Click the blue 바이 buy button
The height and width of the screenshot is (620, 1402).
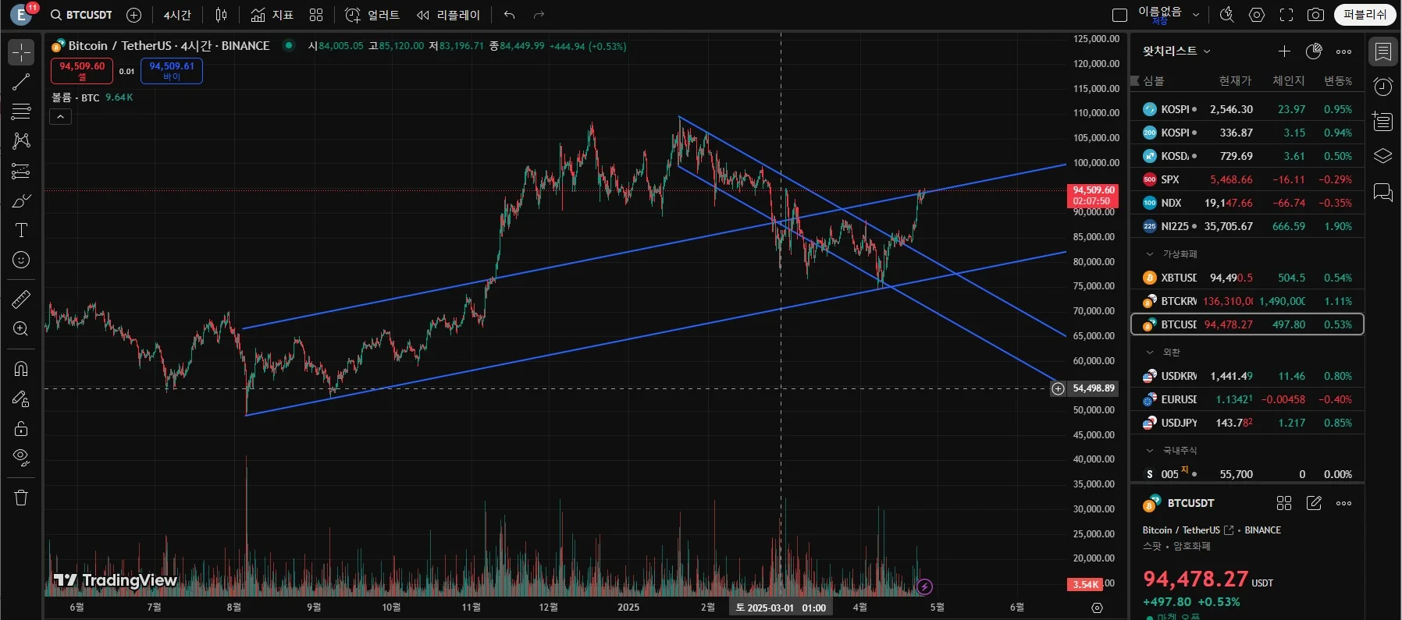[x=172, y=70]
